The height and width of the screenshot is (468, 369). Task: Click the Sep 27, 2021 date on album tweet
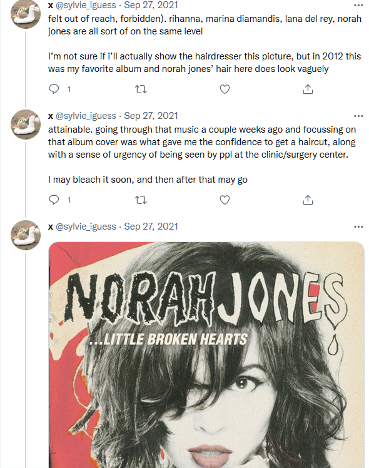[151, 226]
